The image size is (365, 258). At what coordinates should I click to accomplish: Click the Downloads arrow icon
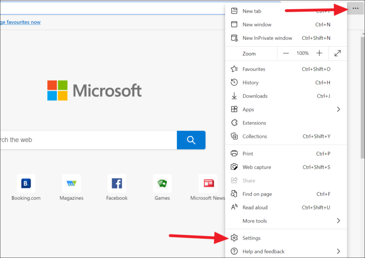tap(234, 96)
